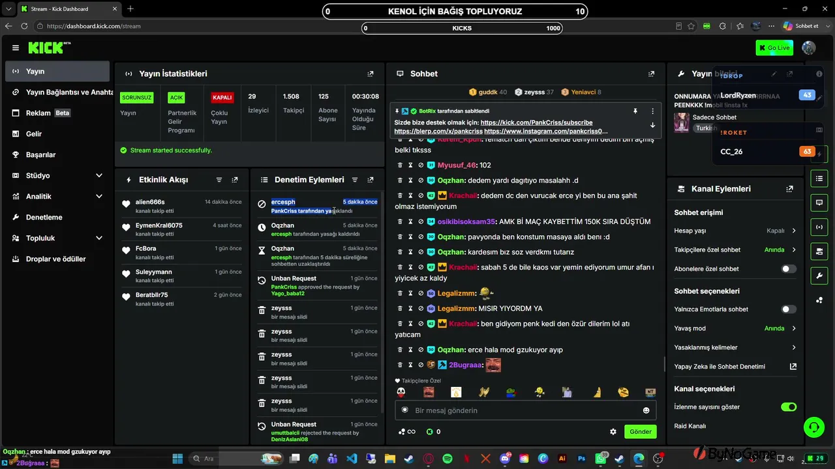The height and width of the screenshot is (469, 835).
Task: Open Discord from the taskbar
Action: click(505, 459)
